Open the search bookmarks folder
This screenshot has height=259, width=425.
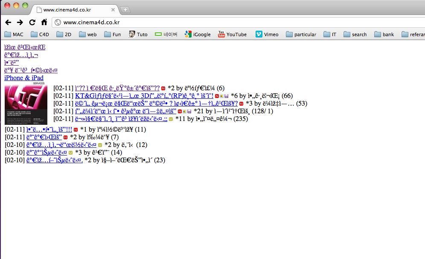[x=355, y=35]
